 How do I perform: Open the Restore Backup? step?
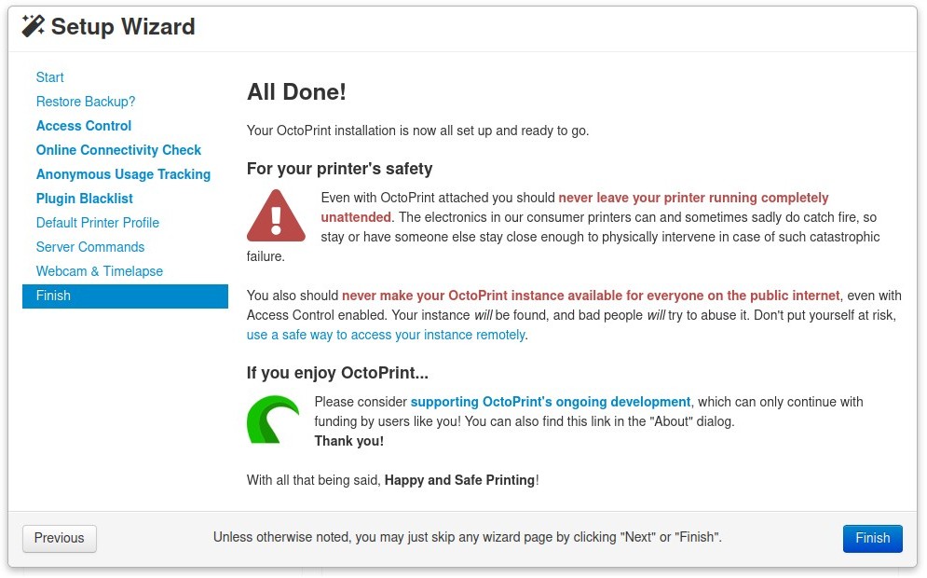click(86, 102)
